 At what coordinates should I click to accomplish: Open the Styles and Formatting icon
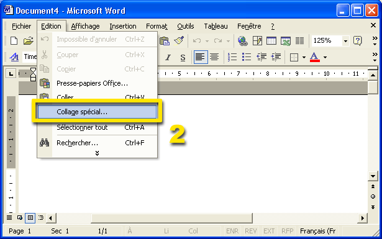tap(14, 57)
